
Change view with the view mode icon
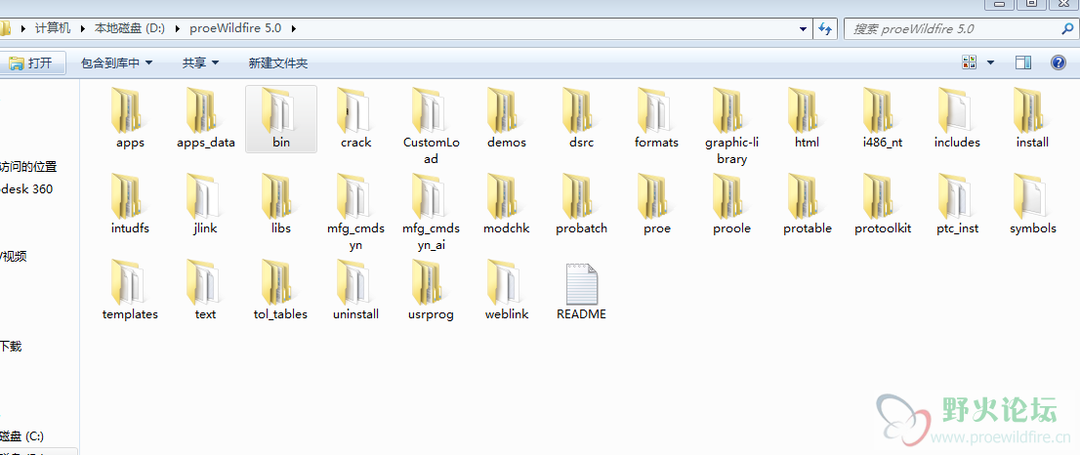point(969,62)
